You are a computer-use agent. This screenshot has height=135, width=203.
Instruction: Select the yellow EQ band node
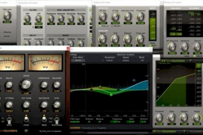tap(100, 87)
